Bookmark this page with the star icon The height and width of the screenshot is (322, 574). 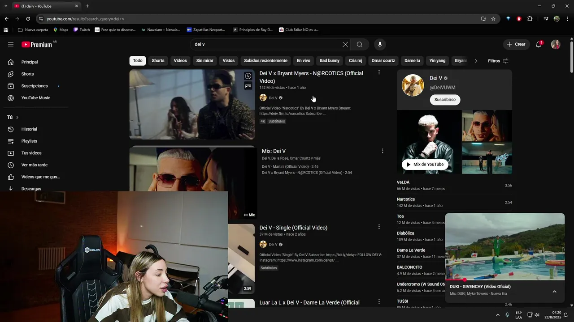click(x=493, y=19)
